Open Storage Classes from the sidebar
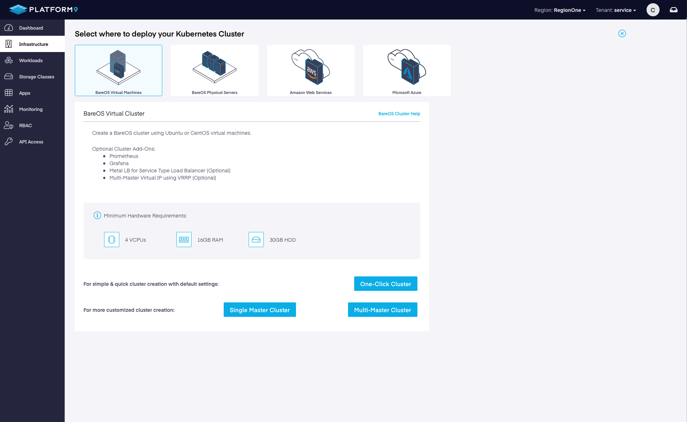 coord(37,77)
